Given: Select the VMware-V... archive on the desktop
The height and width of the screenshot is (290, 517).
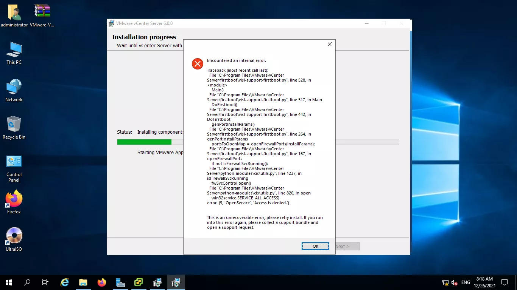Looking at the screenshot, I should click(x=42, y=16).
